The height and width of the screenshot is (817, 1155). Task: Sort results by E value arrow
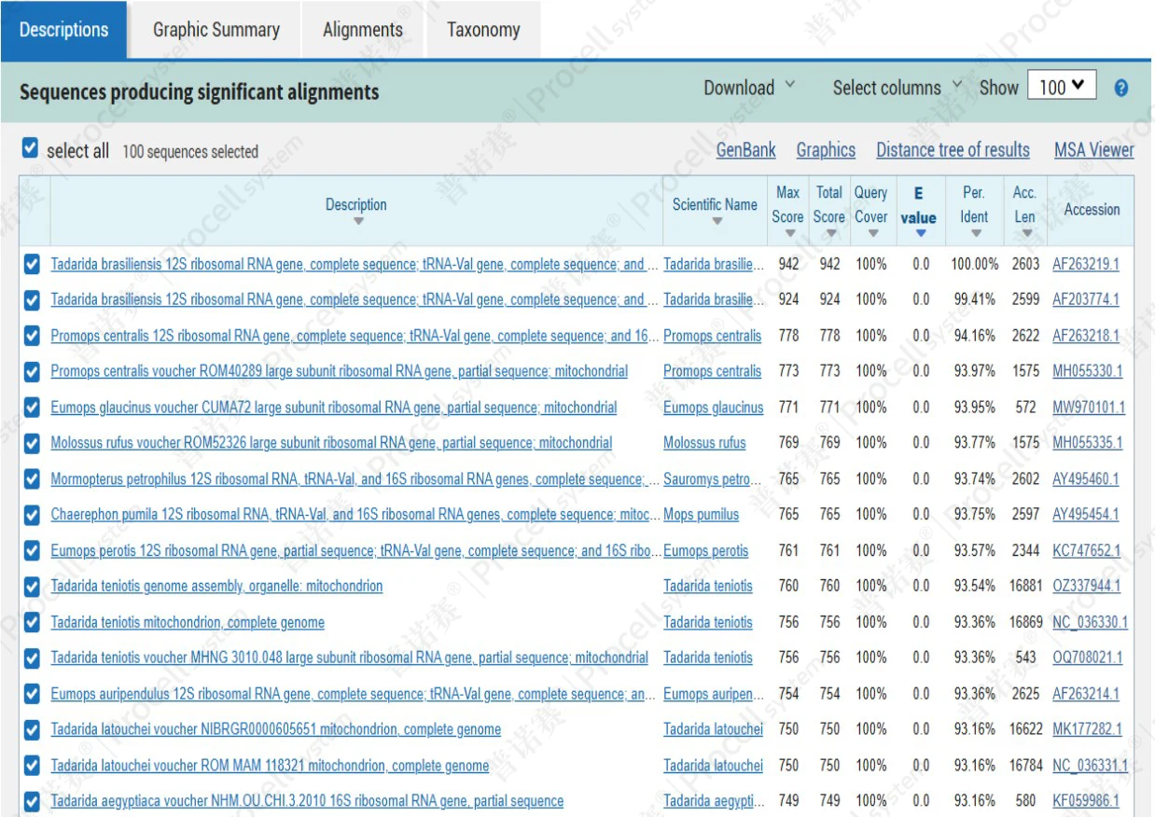(x=920, y=233)
